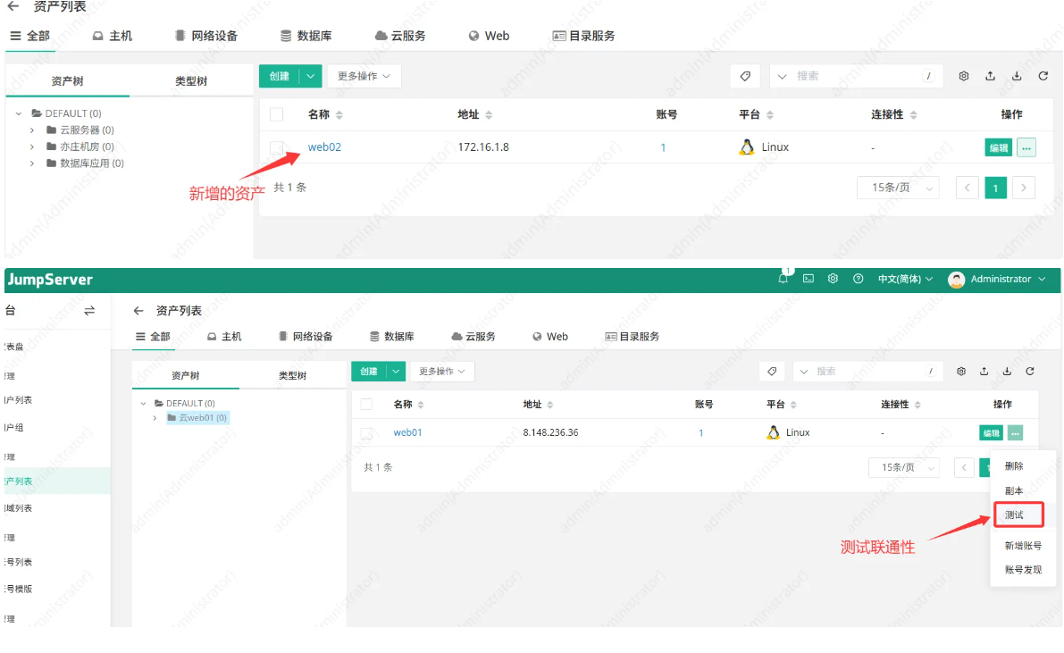Click the upload icon above the web01 table

[x=984, y=372]
